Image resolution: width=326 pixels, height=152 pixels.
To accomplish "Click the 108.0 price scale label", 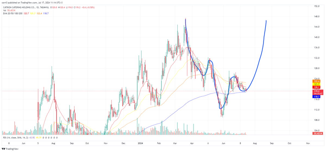I will [x=317, y=120].
